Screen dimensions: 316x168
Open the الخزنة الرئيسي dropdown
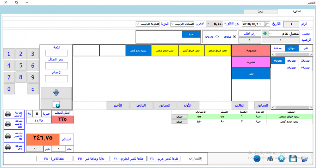coord(148,24)
